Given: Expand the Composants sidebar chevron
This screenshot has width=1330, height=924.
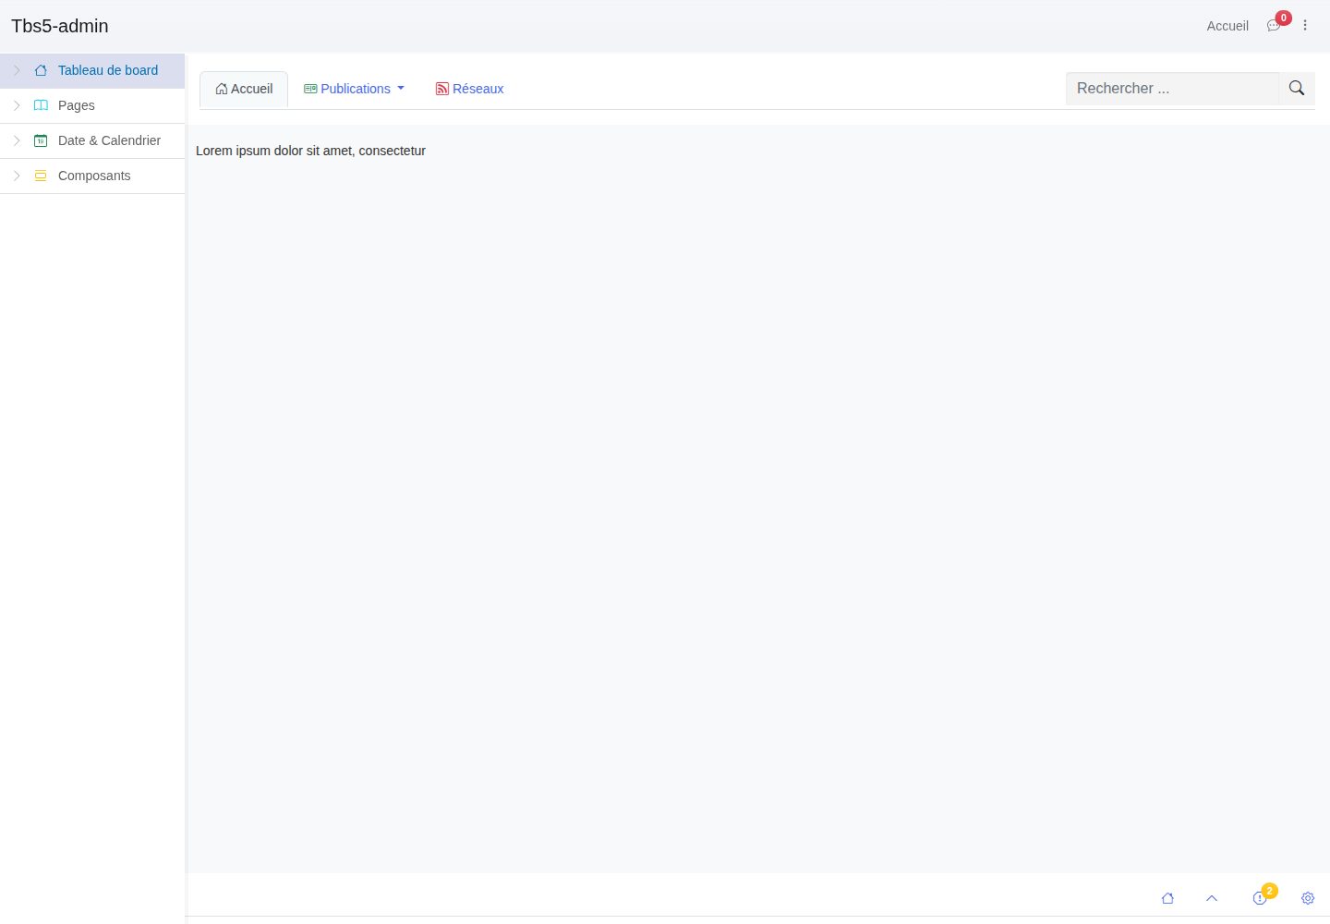Looking at the screenshot, I should pyautogui.click(x=17, y=176).
